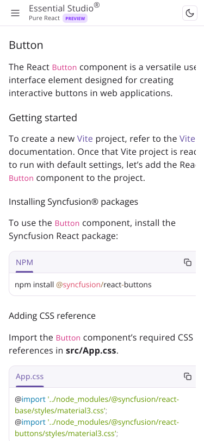Click the Adding CSS reference heading
The image size is (204, 441).
tap(52, 316)
